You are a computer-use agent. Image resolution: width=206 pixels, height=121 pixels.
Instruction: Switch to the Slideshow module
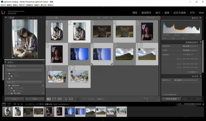[x=180, y=13]
